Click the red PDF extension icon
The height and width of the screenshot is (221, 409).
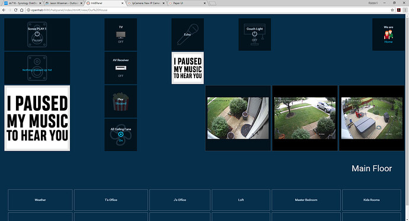coord(398,10)
